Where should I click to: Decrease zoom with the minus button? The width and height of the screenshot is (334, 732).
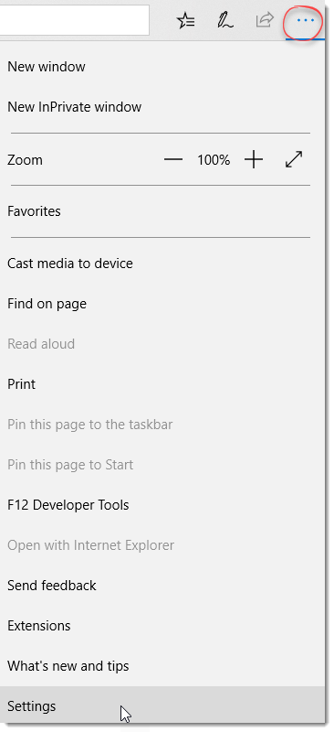click(x=173, y=160)
